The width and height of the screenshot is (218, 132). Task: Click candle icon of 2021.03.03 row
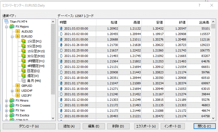[61, 28]
